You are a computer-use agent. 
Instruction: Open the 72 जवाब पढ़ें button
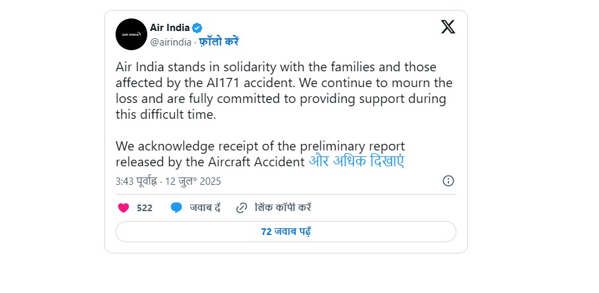pos(285,232)
